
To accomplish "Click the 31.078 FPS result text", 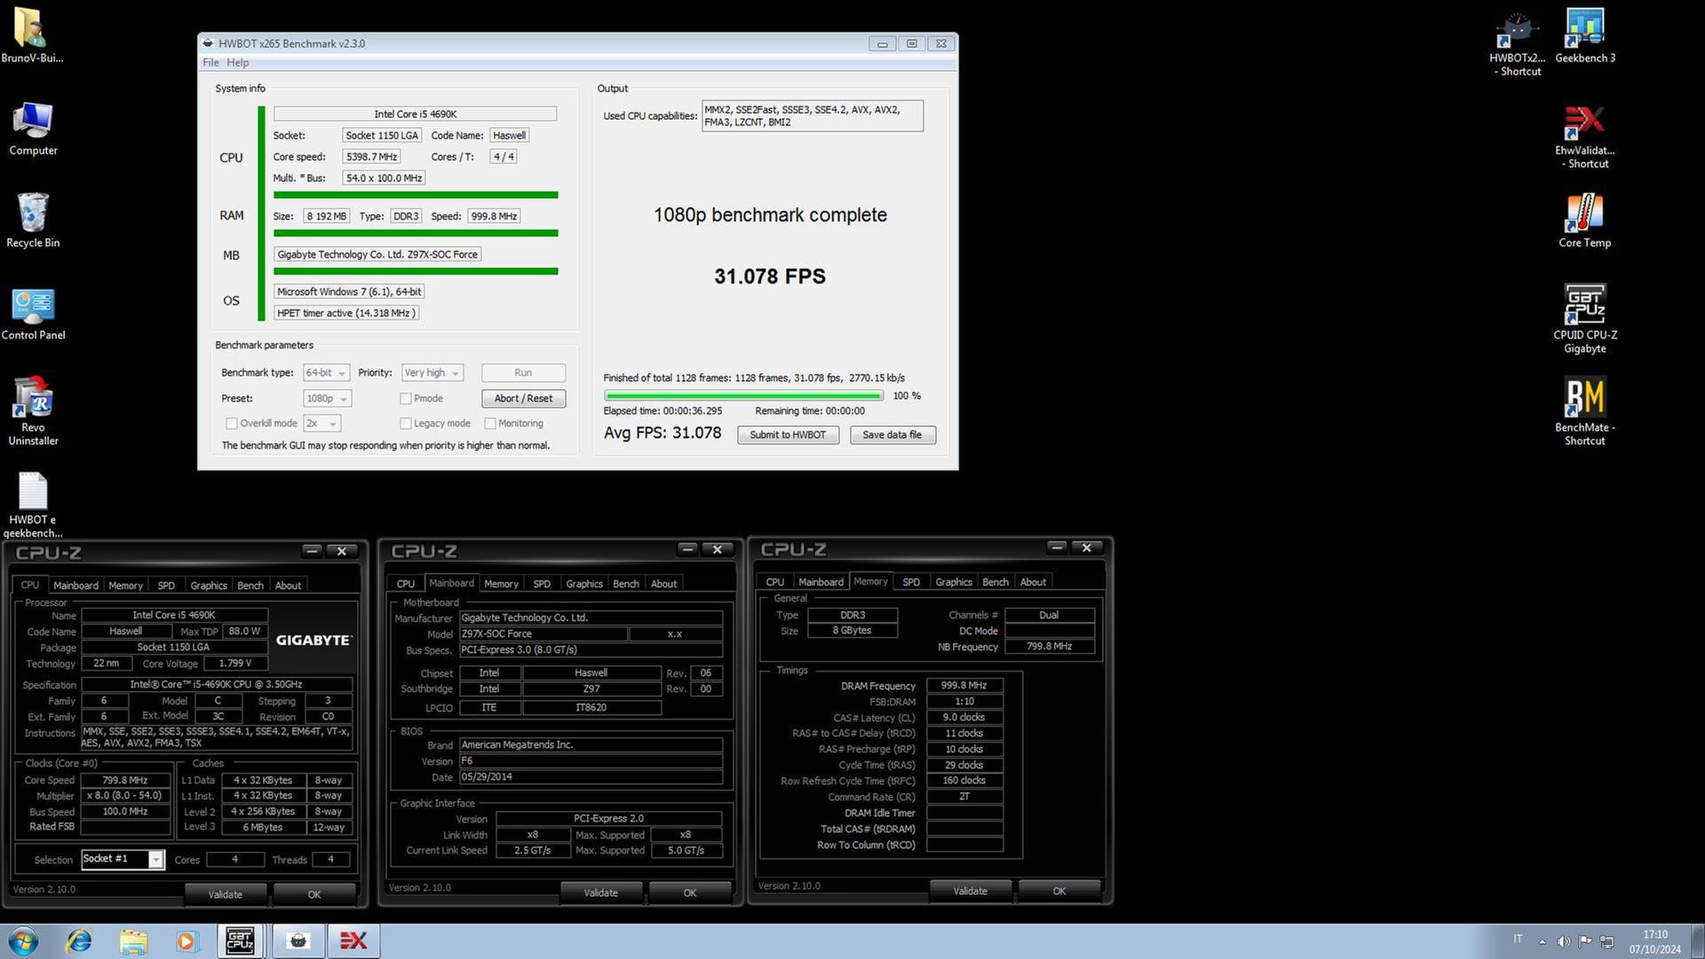I will point(770,276).
